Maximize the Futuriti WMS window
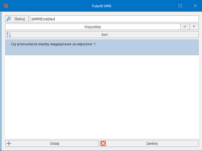 pos(180,6)
